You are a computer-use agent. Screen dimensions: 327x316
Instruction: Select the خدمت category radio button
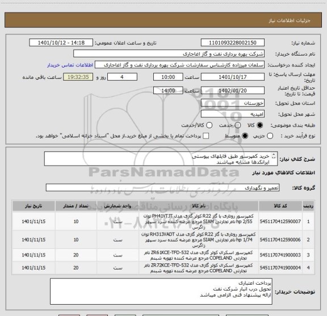[238, 125]
